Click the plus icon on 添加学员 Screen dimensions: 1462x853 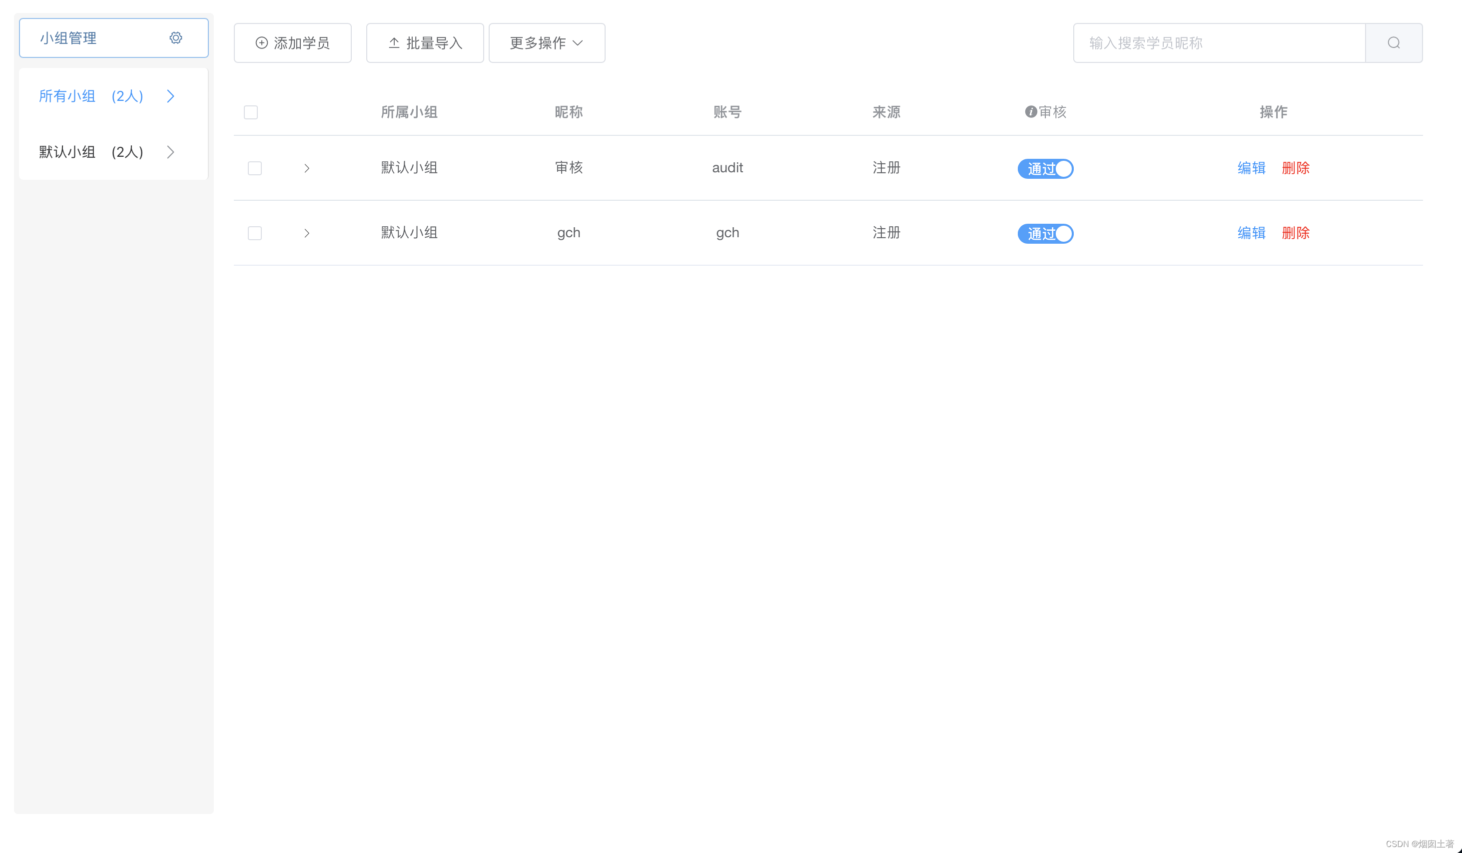tap(262, 43)
